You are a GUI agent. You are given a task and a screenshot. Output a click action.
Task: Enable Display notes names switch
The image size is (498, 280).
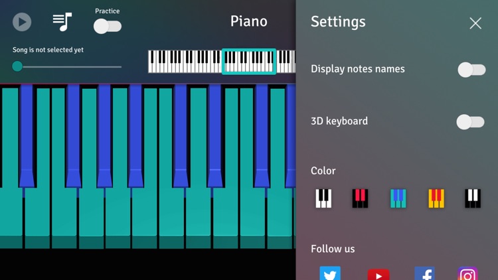click(471, 70)
